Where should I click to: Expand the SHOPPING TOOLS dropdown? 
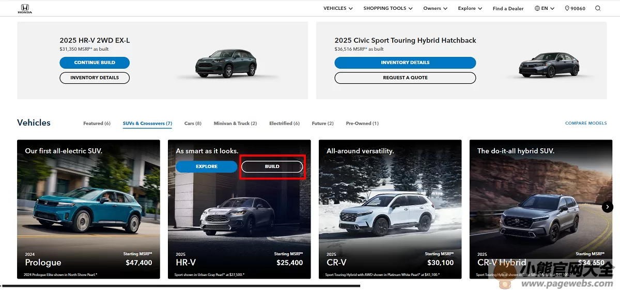coord(388,8)
